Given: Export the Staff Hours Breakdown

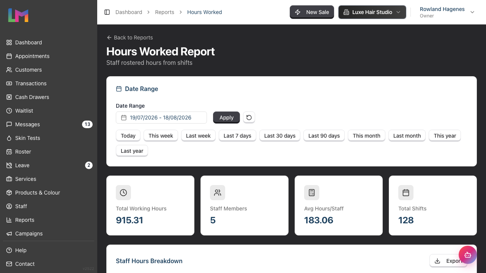Looking at the screenshot, I should 448,261.
